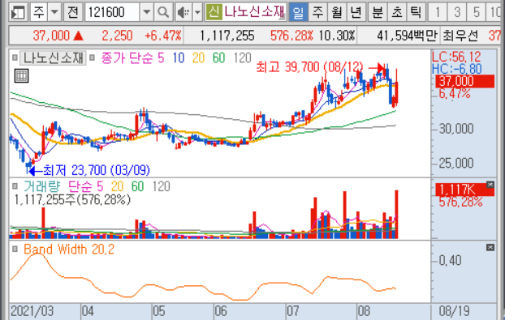The width and height of the screenshot is (505, 320).
Task: Click the change rate +6.47%
Action: pos(163,36)
